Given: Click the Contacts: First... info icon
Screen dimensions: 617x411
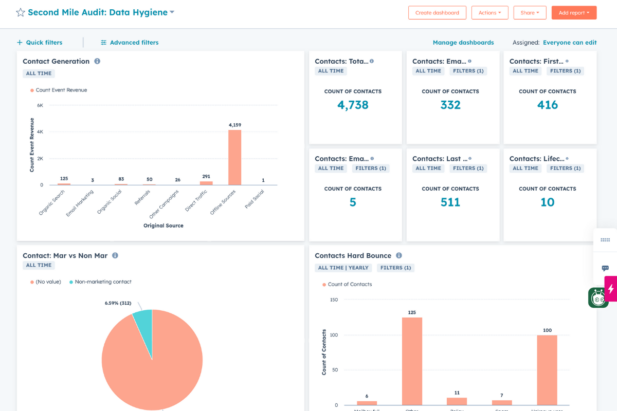Looking at the screenshot, I should coord(567,61).
